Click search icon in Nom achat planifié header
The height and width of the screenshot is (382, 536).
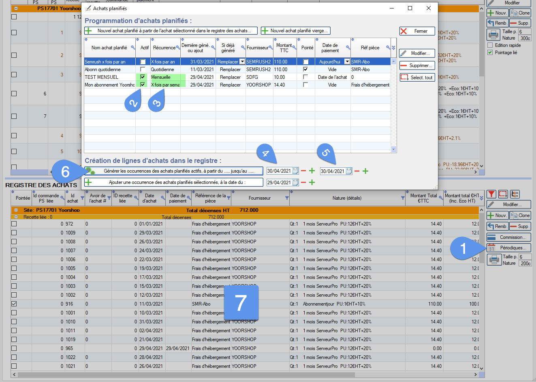pyautogui.click(x=133, y=48)
